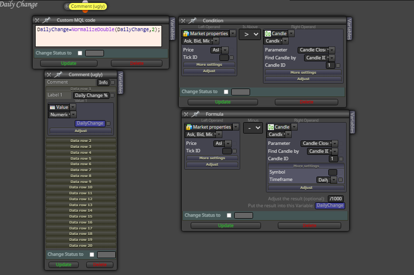The image size is (414, 275).
Task: Click Delete in Custom MQL code panel
Action: pyautogui.click(x=137, y=63)
